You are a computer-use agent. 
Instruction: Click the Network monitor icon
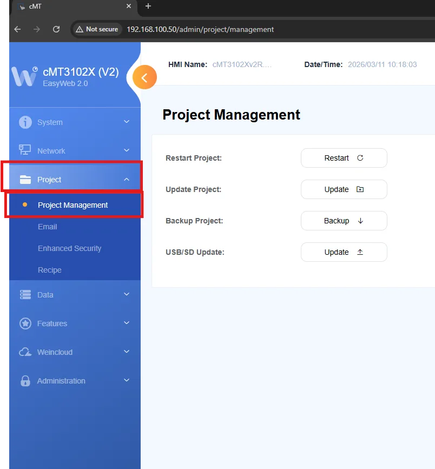click(25, 150)
